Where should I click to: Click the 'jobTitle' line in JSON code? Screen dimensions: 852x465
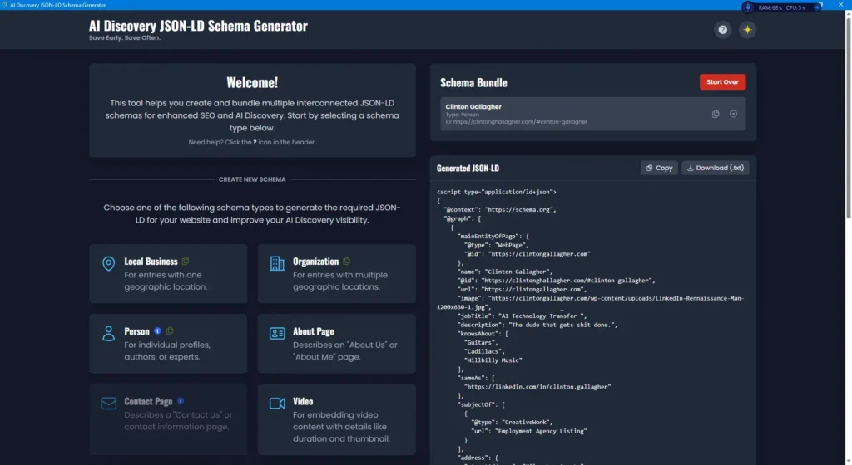click(522, 316)
